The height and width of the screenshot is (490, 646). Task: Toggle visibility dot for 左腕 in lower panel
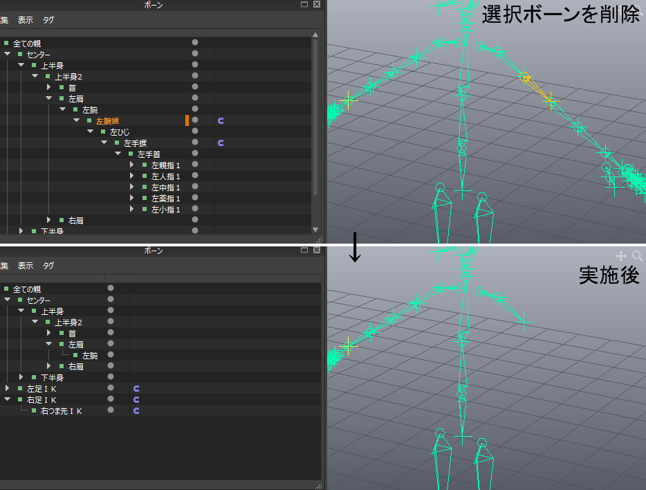[111, 354]
